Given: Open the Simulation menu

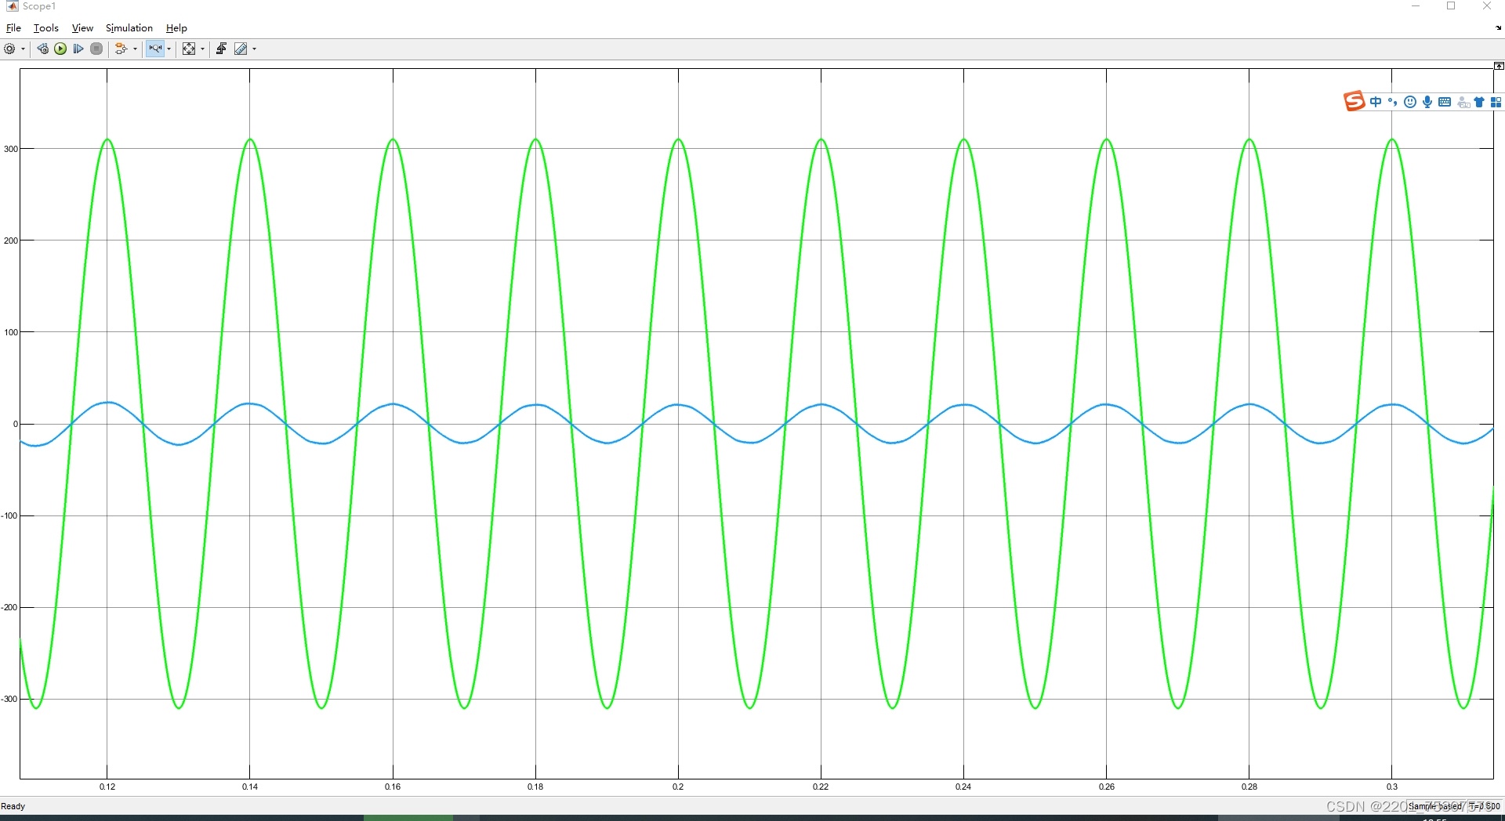Looking at the screenshot, I should click(x=129, y=28).
